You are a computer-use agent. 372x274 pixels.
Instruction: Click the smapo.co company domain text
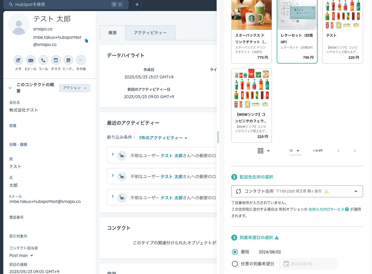pos(43,29)
